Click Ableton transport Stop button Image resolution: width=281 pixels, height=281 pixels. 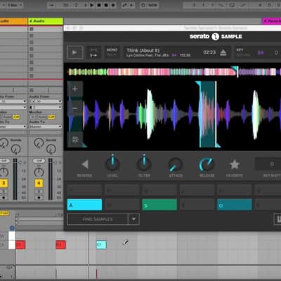pyautogui.click(x=99, y=5)
